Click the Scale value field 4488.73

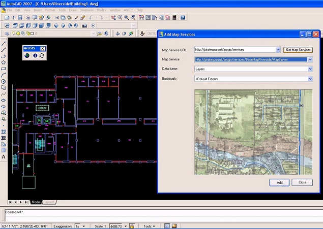(x=116, y=226)
